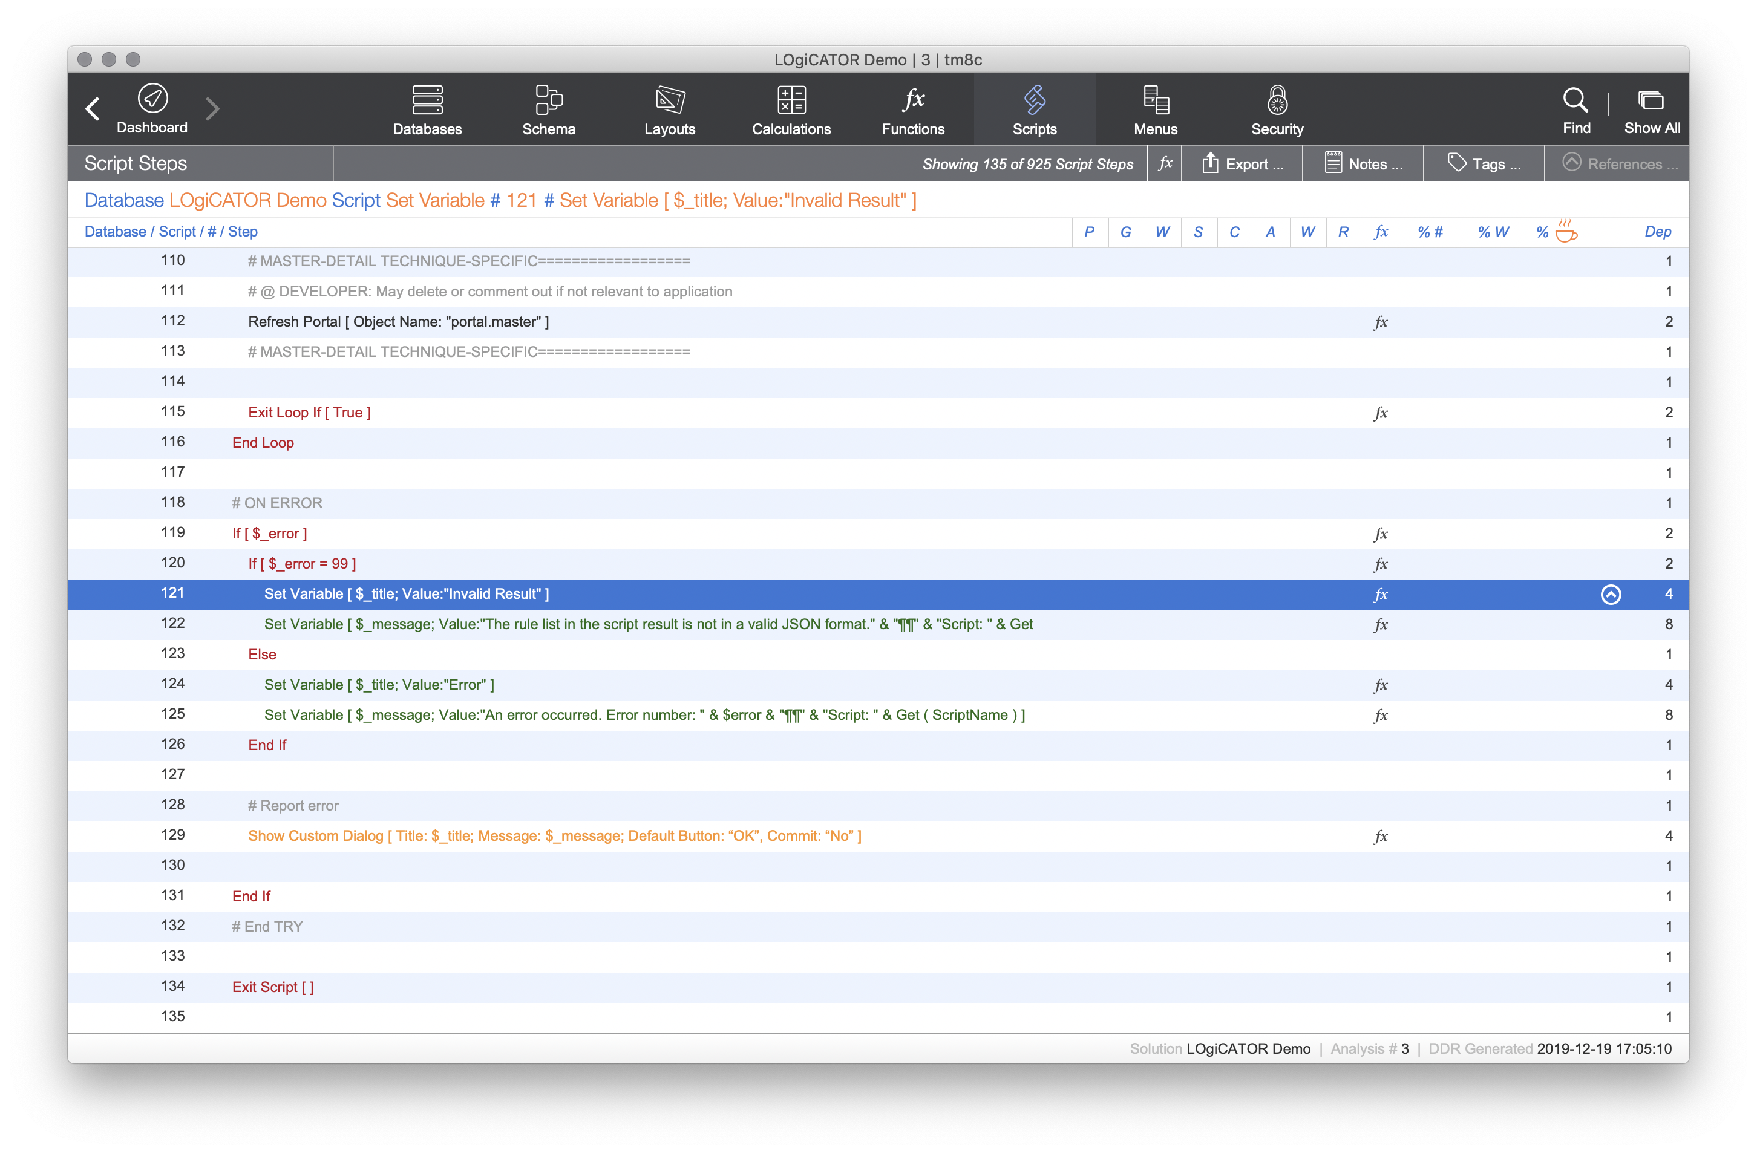Image resolution: width=1757 pixels, height=1153 pixels.
Task: Click the Show All icon
Action: pos(1652,109)
